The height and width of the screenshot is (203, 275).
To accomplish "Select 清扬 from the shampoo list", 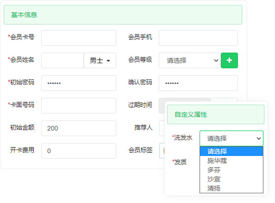I will (231, 188).
